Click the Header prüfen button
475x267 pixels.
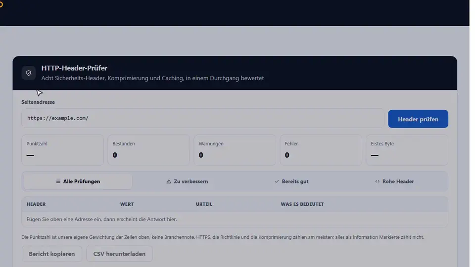coord(418,119)
